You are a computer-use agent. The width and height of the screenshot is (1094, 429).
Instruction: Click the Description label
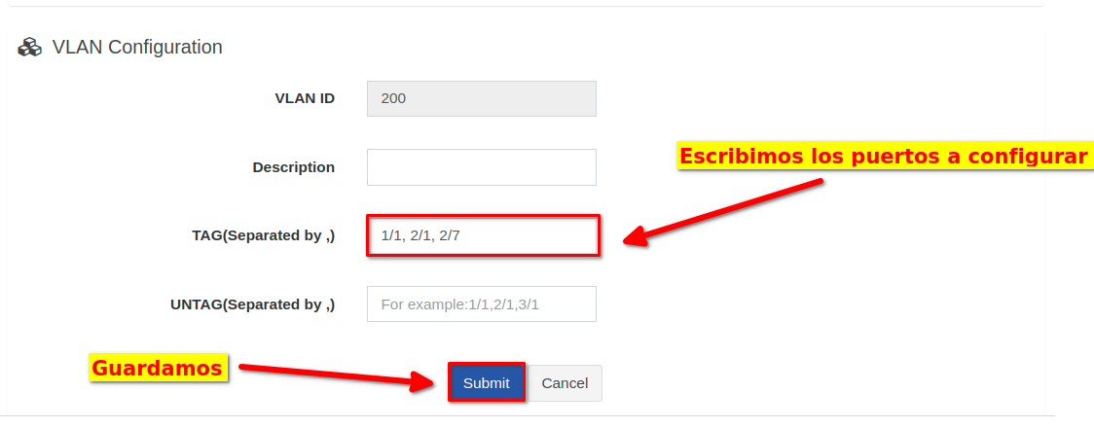tap(293, 167)
